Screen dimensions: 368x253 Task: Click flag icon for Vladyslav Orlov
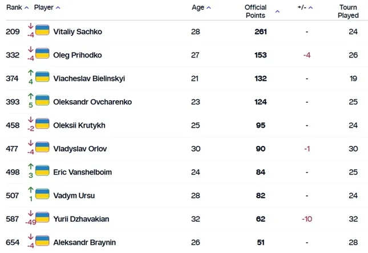click(42, 147)
